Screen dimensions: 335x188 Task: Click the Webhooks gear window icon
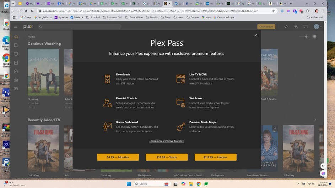click(181, 103)
